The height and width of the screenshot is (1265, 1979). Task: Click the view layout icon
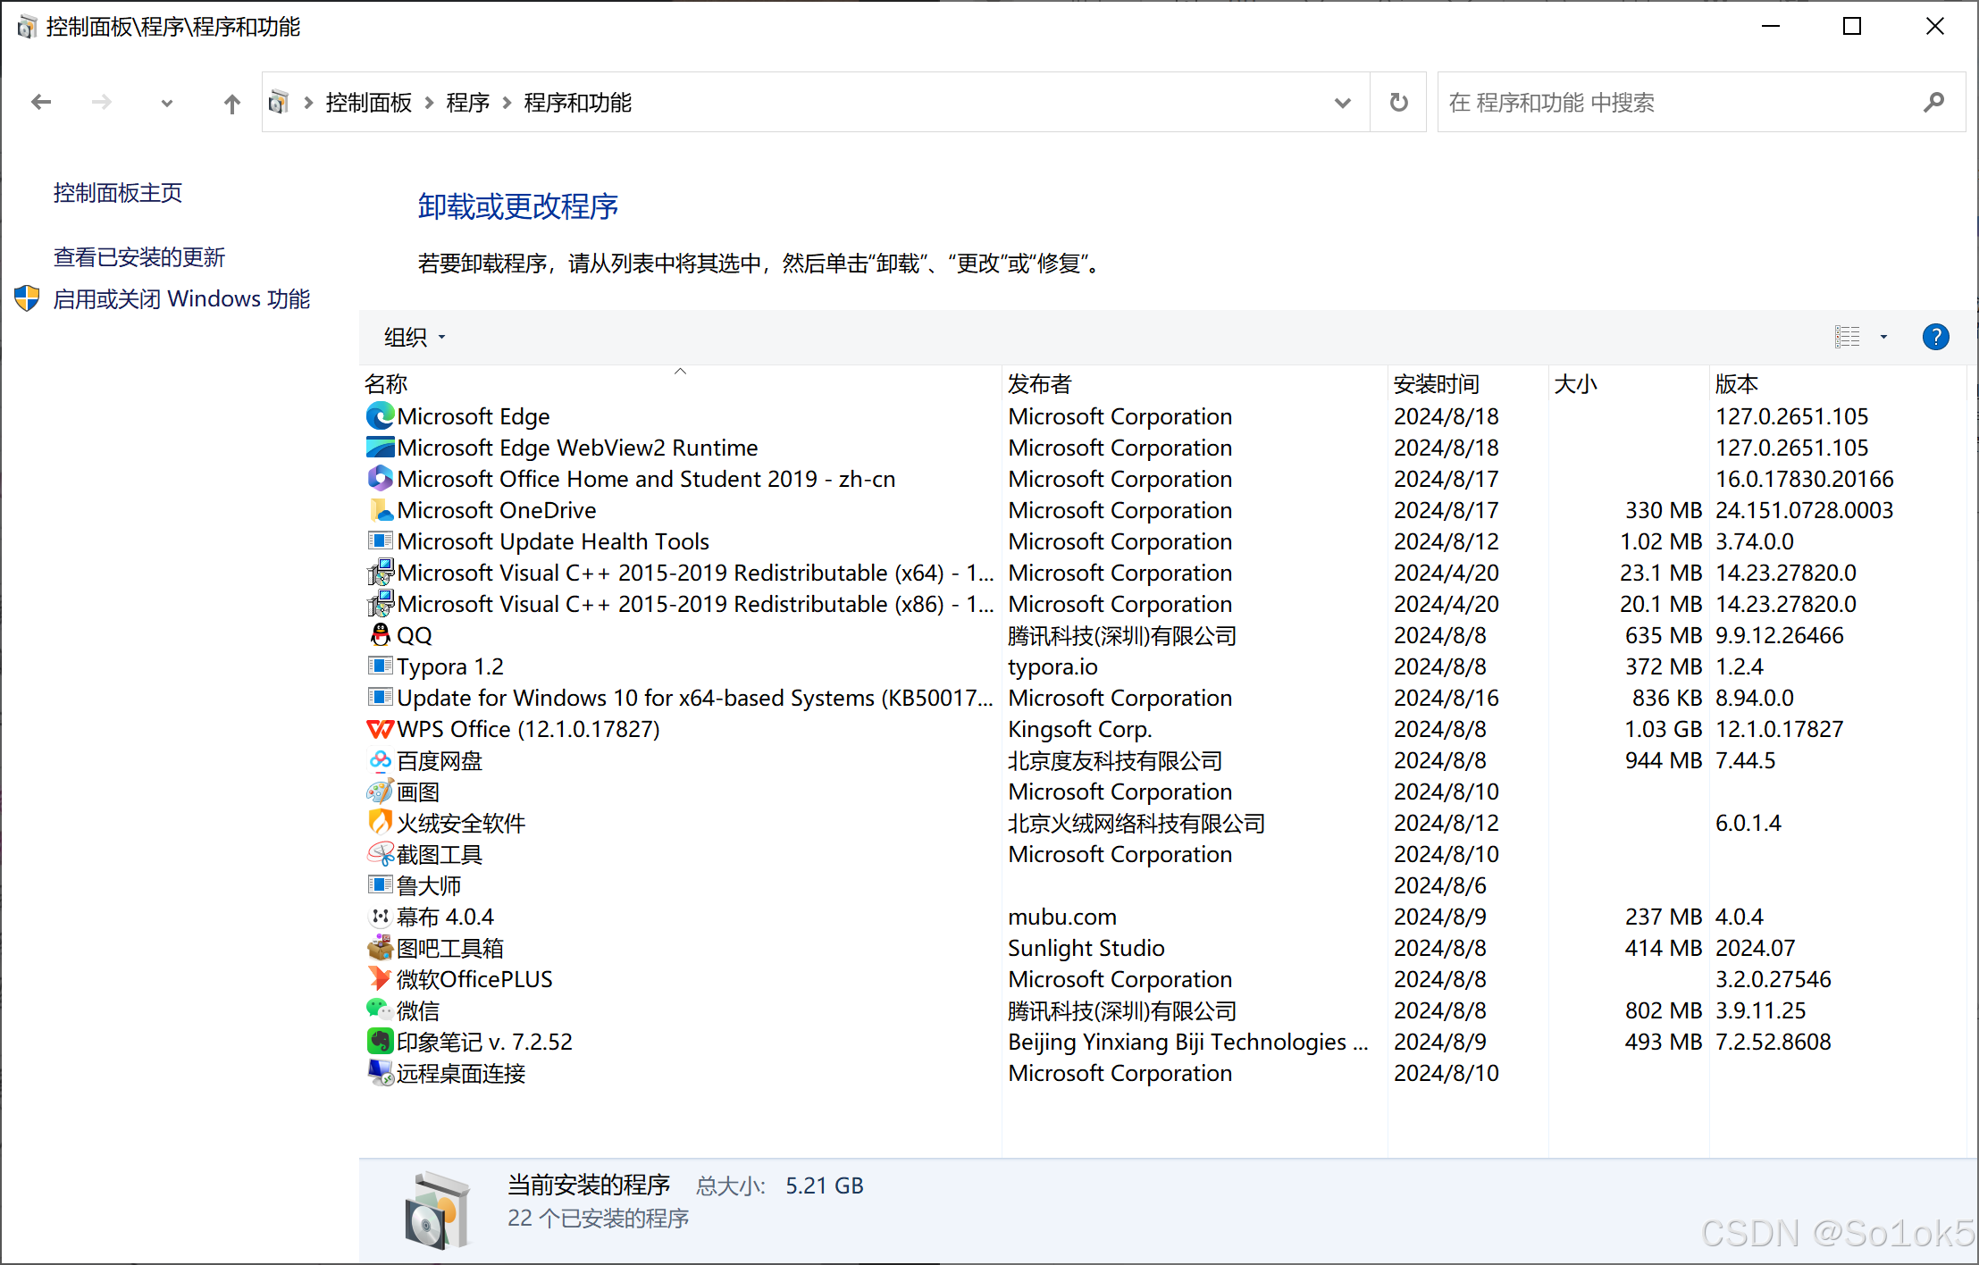(x=1848, y=337)
